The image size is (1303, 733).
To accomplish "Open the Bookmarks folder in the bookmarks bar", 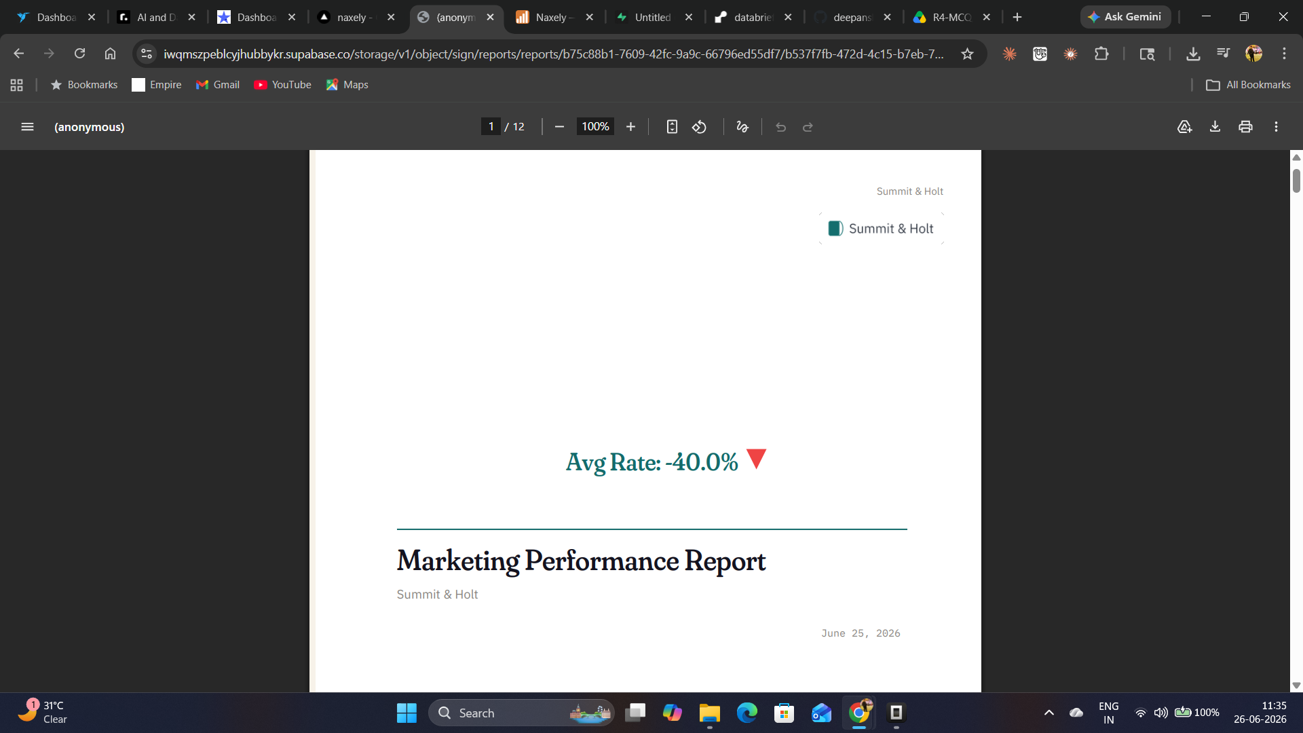I will point(84,85).
